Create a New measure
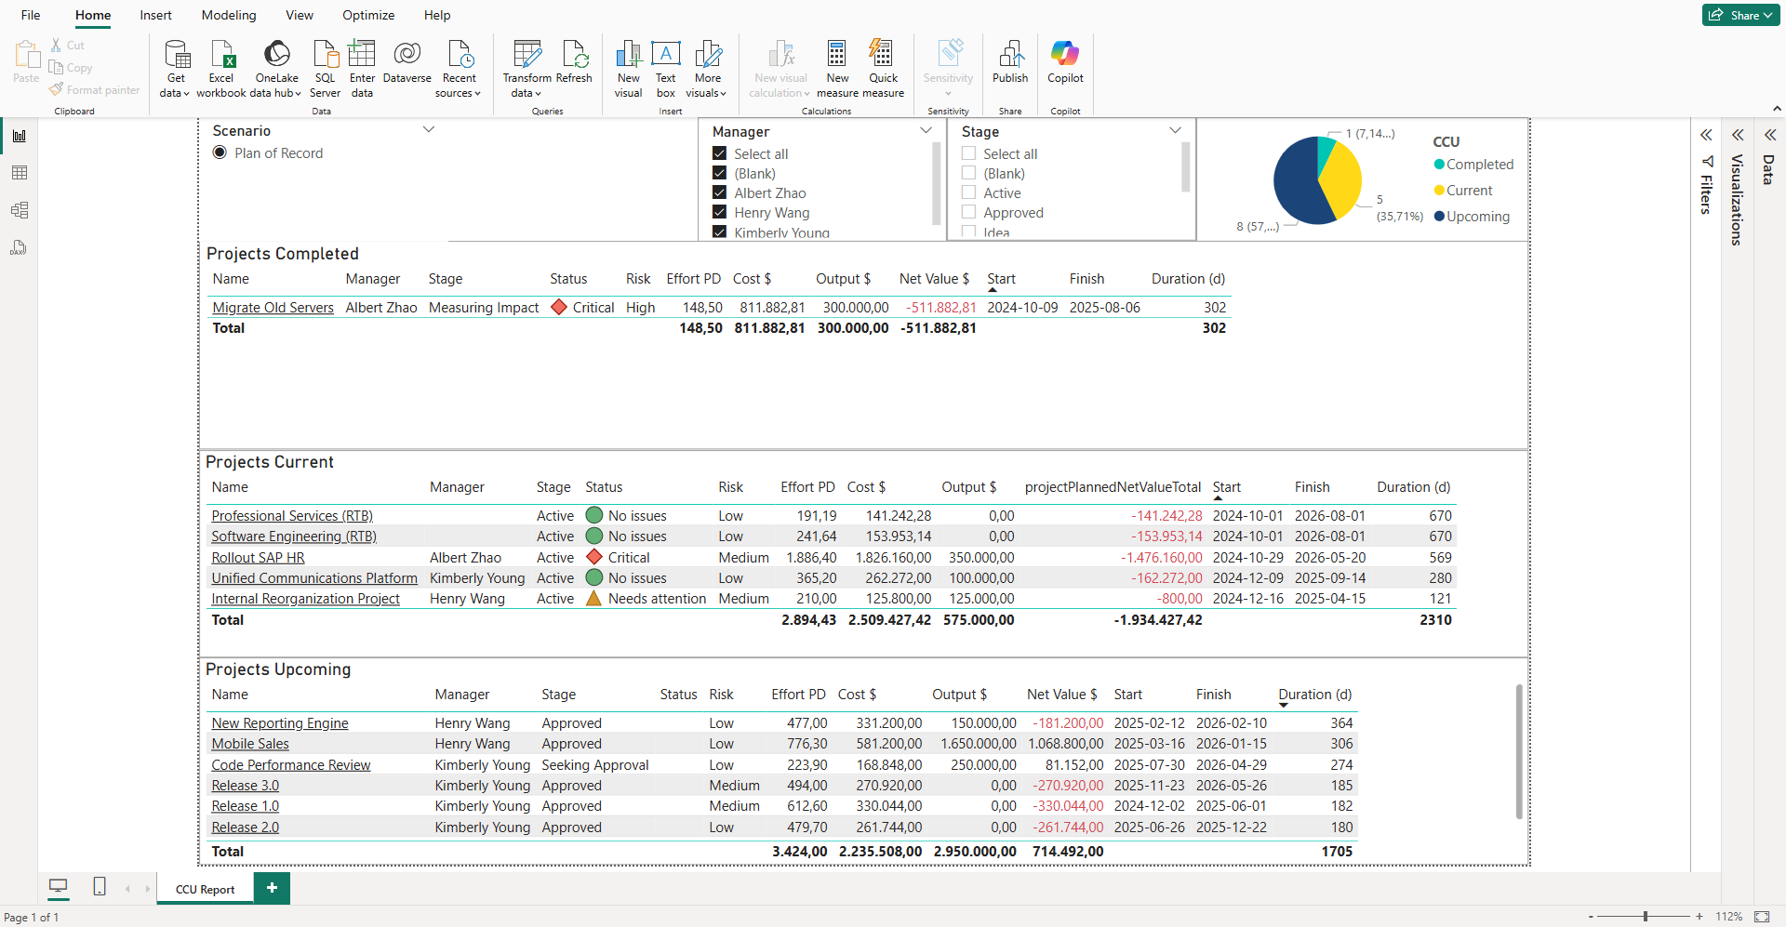 (837, 68)
